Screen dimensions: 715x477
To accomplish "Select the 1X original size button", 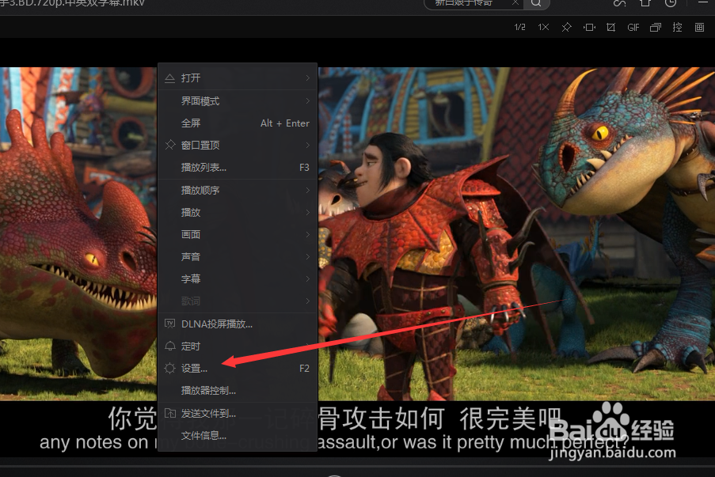I will point(543,28).
